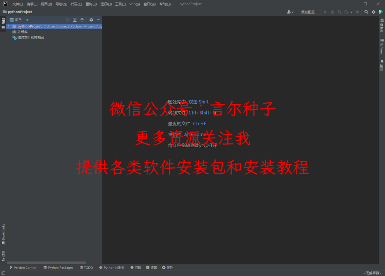Click the settings gear in the toolbar
The height and width of the screenshot is (276, 385).
tap(373, 12)
